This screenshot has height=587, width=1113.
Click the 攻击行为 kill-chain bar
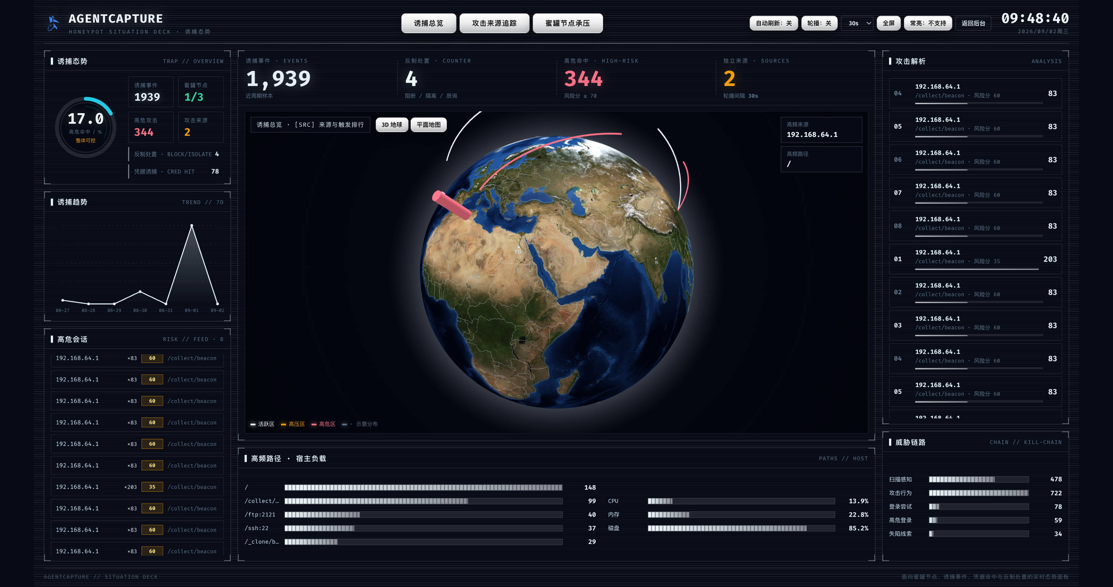[979, 493]
